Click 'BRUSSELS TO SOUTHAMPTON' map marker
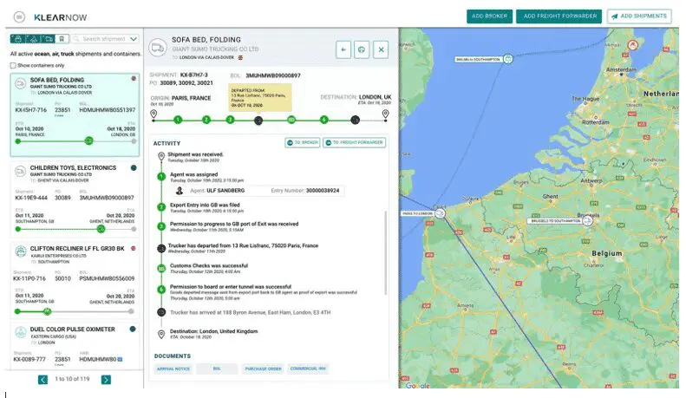Screen dimensions: 686x398 tap(588, 221)
